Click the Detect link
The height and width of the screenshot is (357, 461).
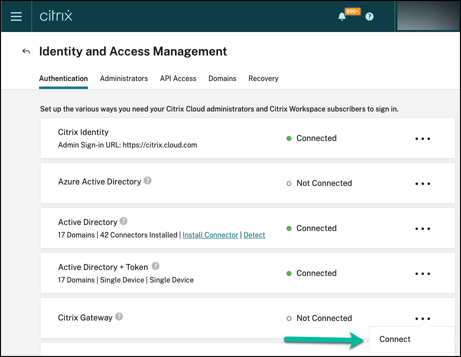pos(254,235)
